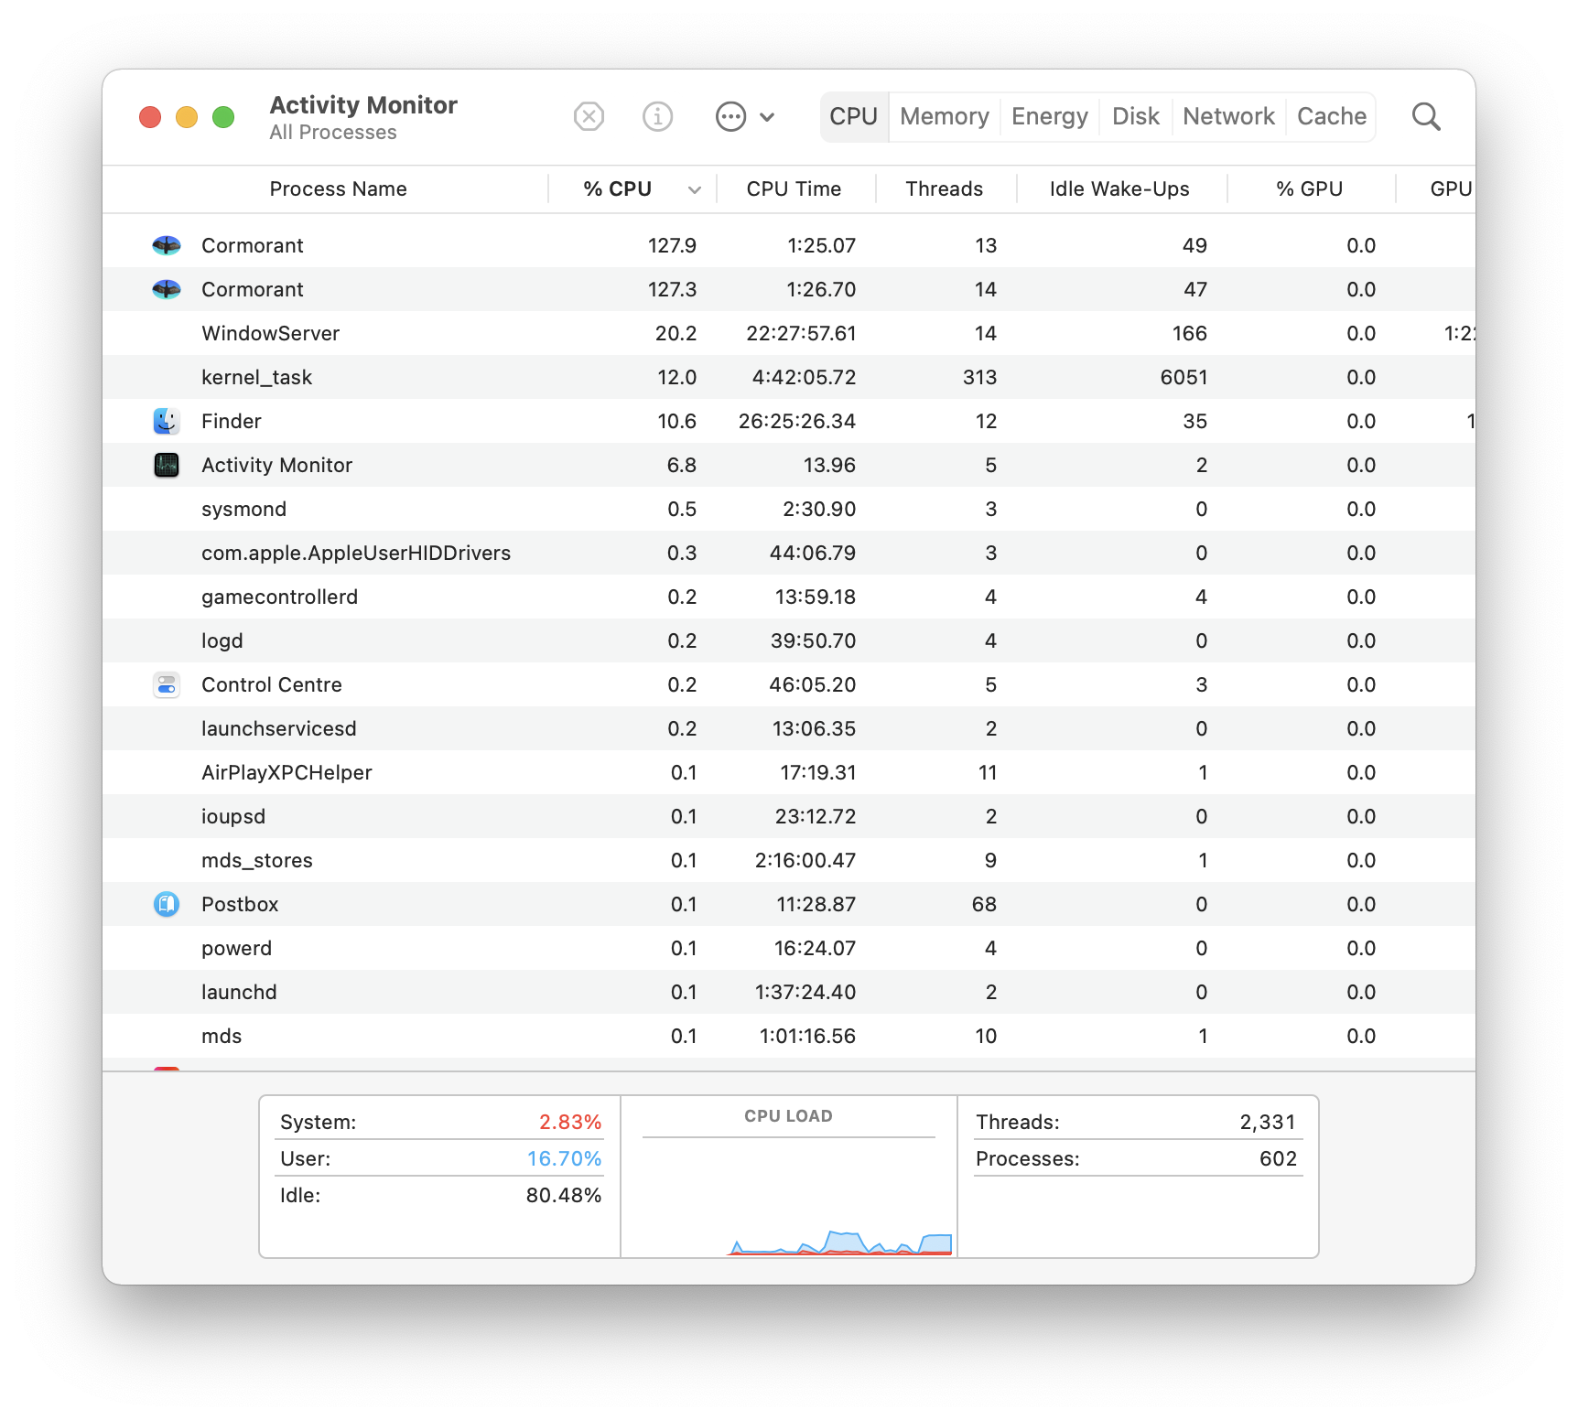Click the first Cormorant bird icon
The image size is (1578, 1420).
tap(167, 245)
